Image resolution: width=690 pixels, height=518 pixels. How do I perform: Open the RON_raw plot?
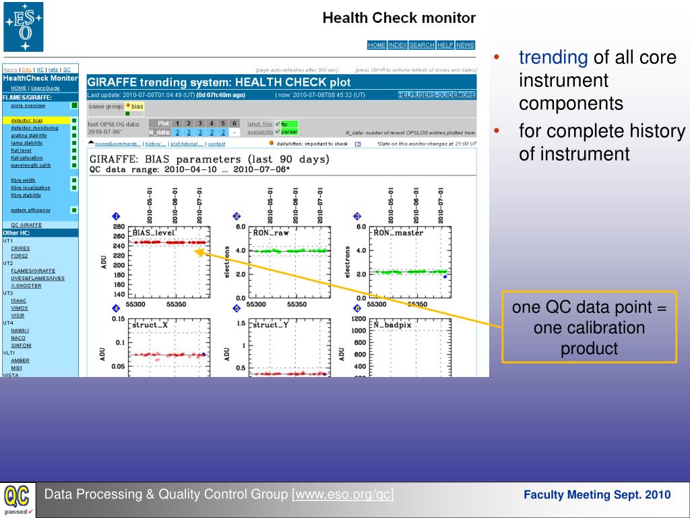pos(290,262)
